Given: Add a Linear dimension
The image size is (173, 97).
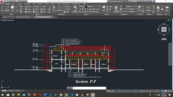Looking at the screenshot, I should pyautogui.click(x=67, y=7).
